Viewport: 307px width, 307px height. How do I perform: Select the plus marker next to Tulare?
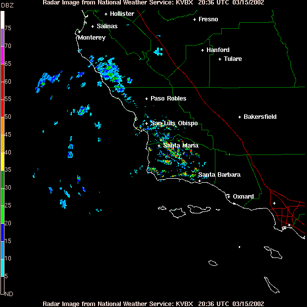[220, 59]
